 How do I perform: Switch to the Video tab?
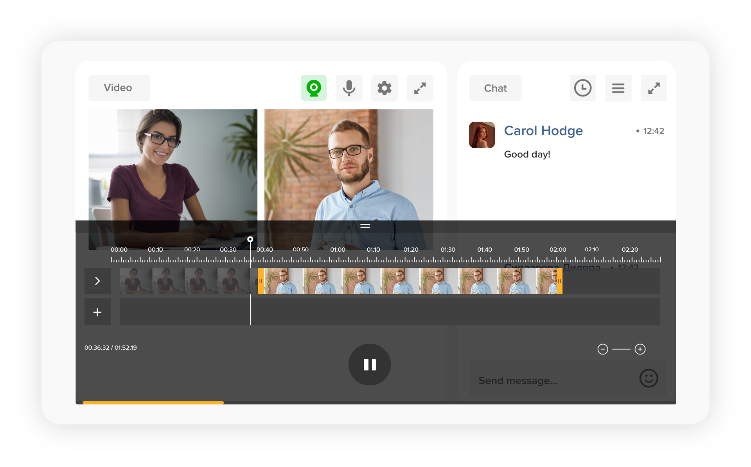[x=119, y=88]
